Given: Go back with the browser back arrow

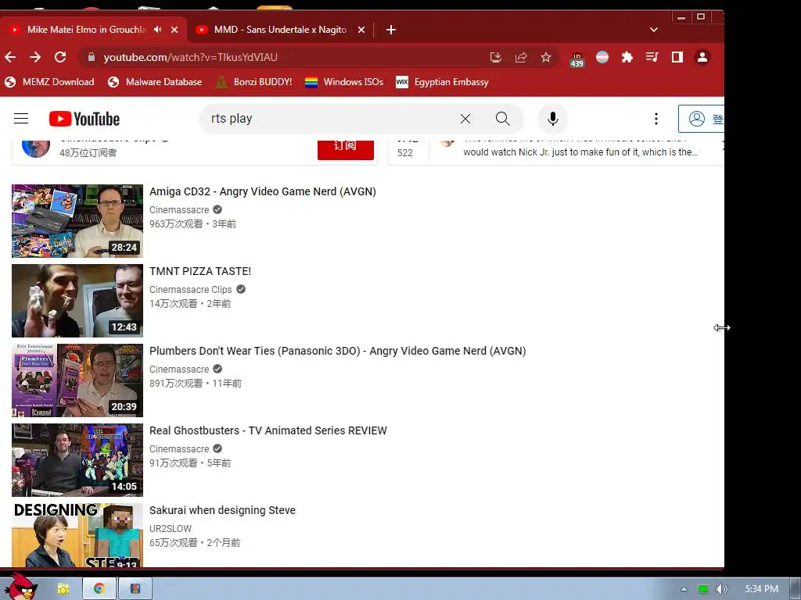Looking at the screenshot, I should click(10, 57).
